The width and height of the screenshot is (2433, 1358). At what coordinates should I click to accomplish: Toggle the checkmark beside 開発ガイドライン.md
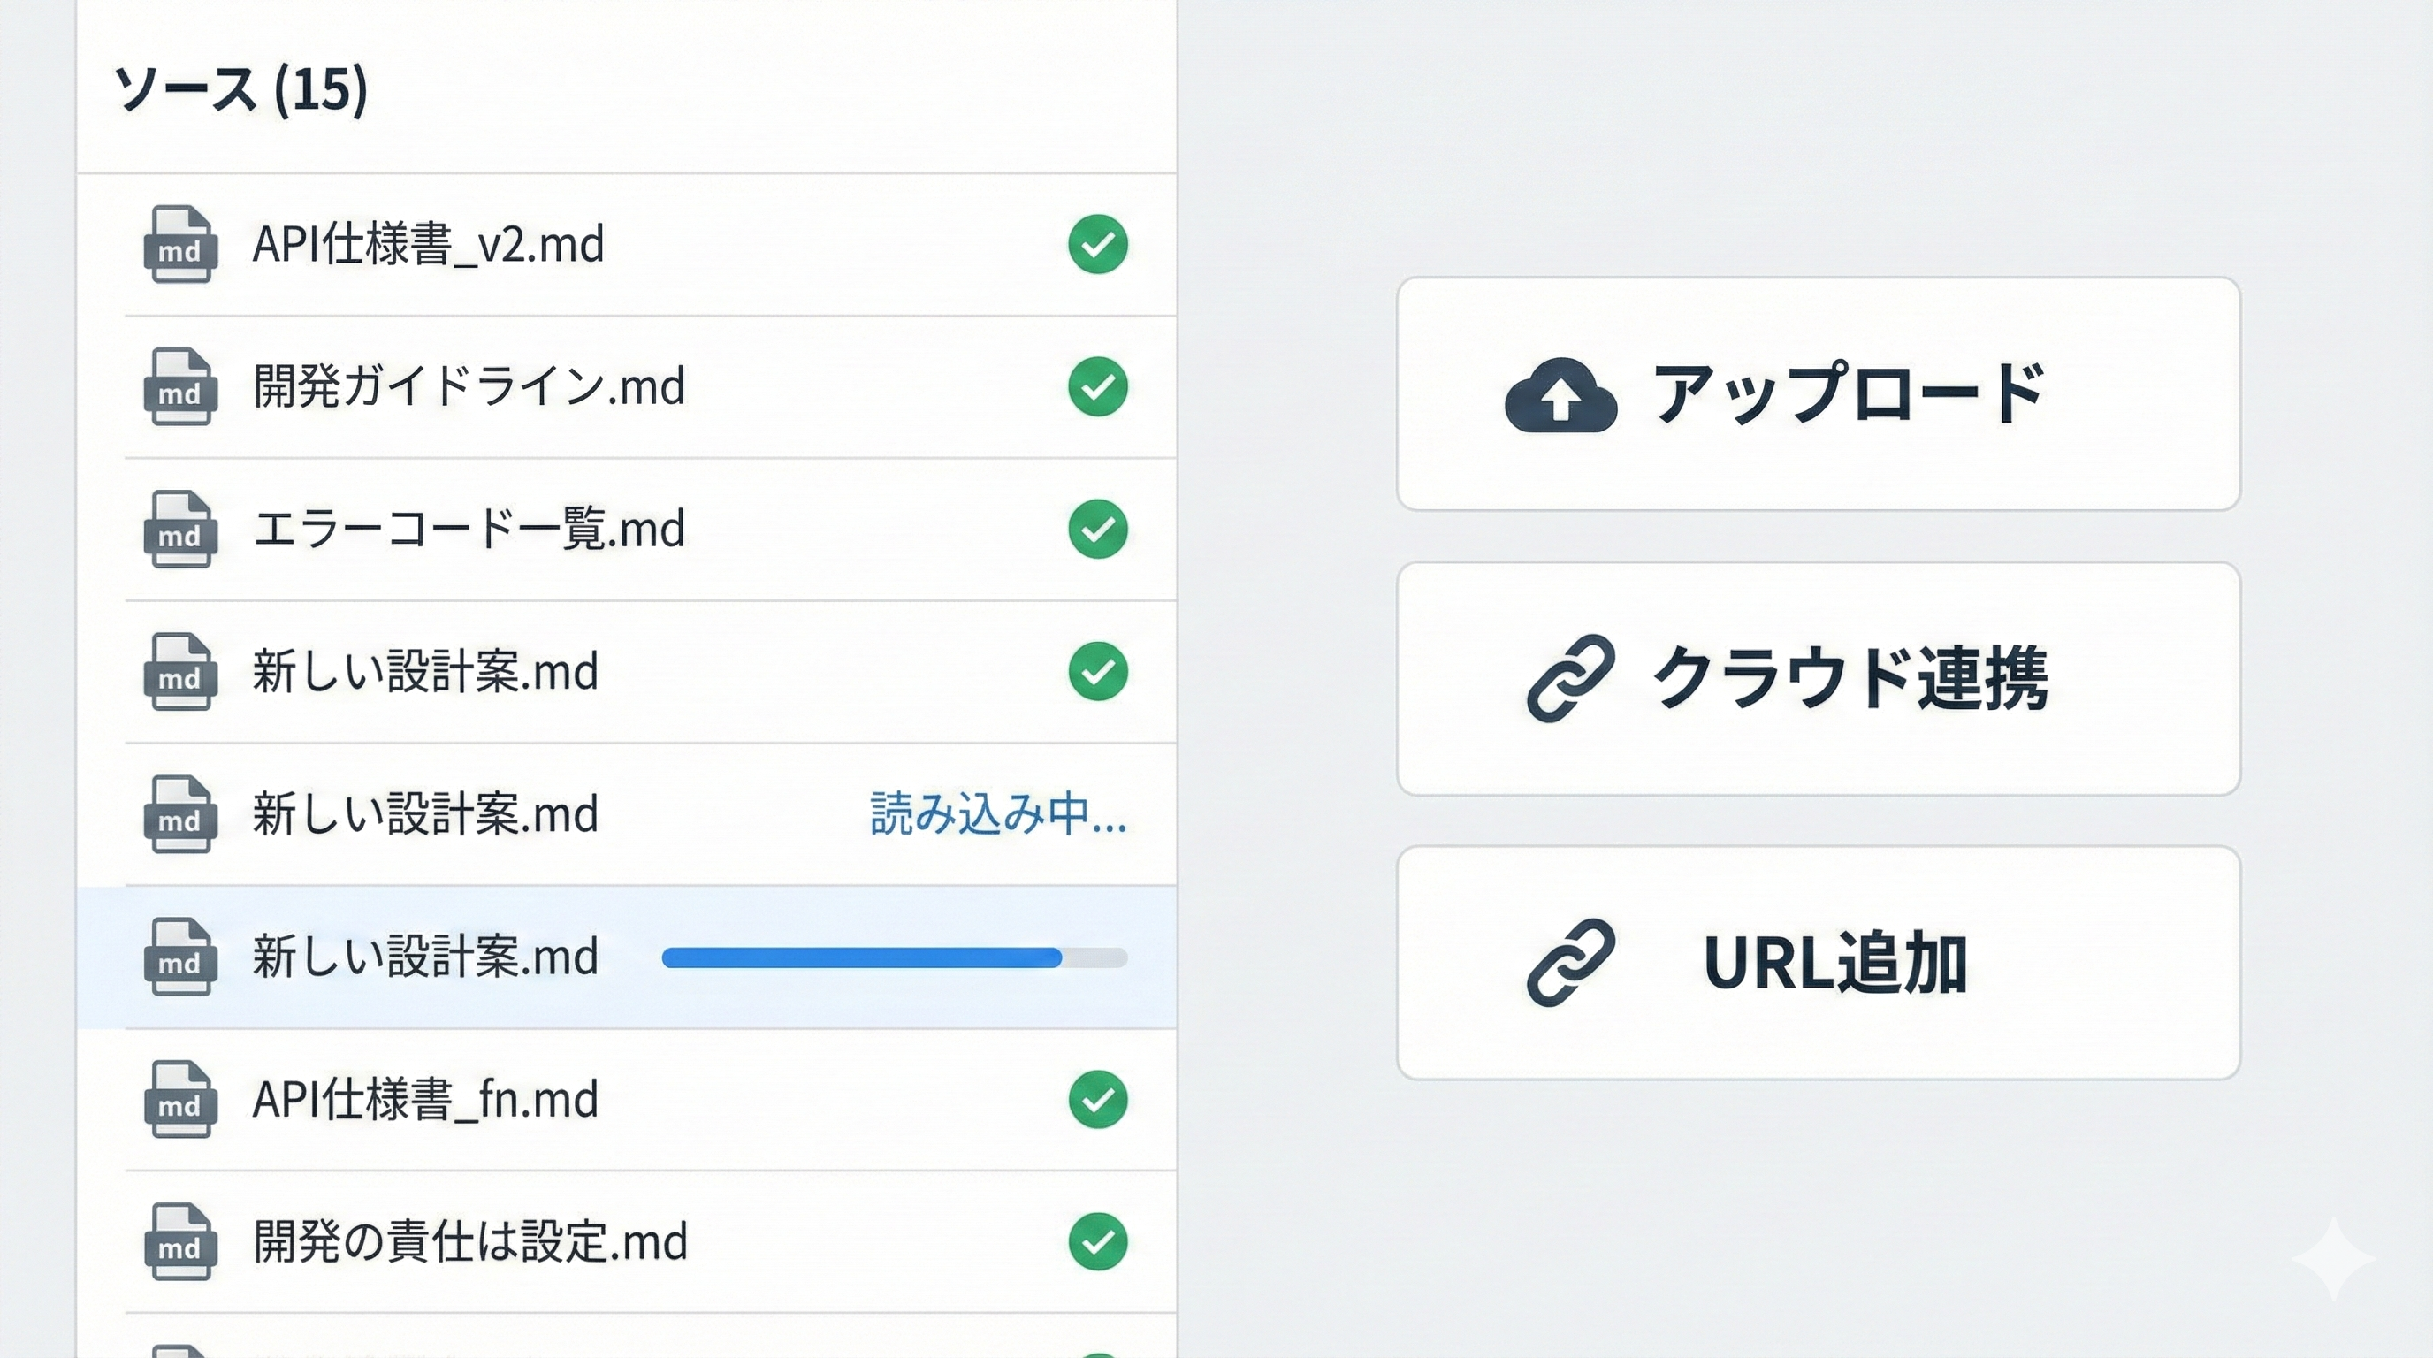click(x=1096, y=387)
